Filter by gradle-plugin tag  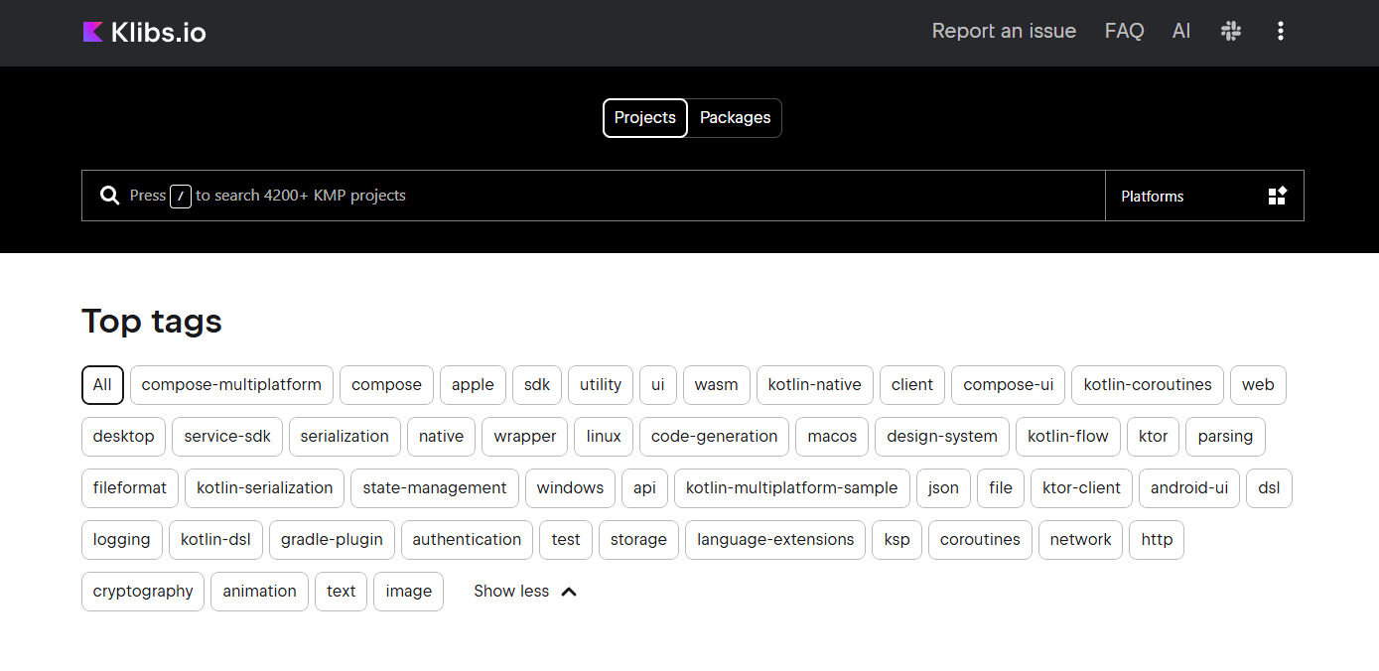pyautogui.click(x=333, y=540)
